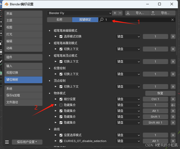Remove 隐藏集合 item bound to Alt 1
The image size is (180, 149).
pyautogui.click(x=173, y=111)
